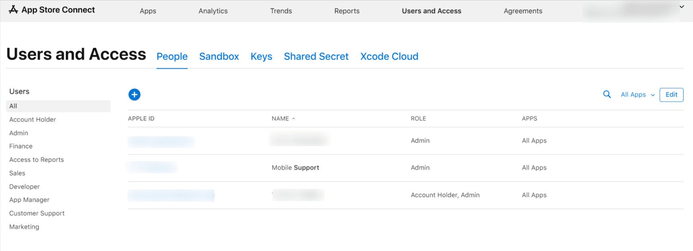This screenshot has height=251, width=693.
Task: Show users with Developer role
Action: point(24,187)
